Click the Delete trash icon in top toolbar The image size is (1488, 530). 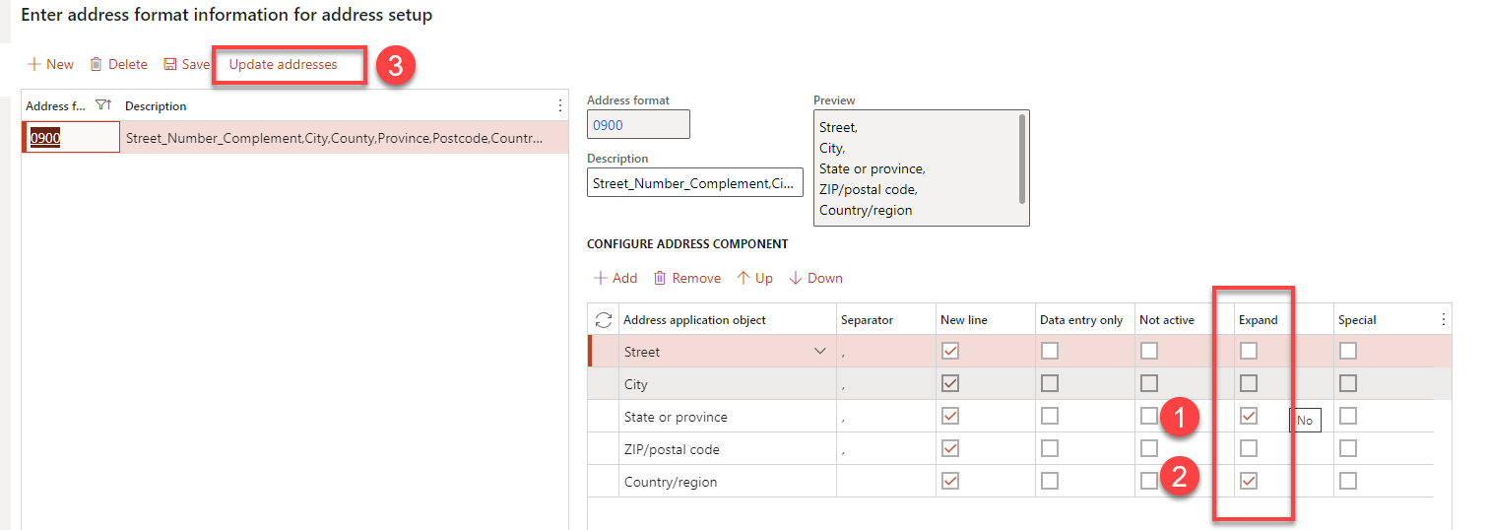[97, 64]
